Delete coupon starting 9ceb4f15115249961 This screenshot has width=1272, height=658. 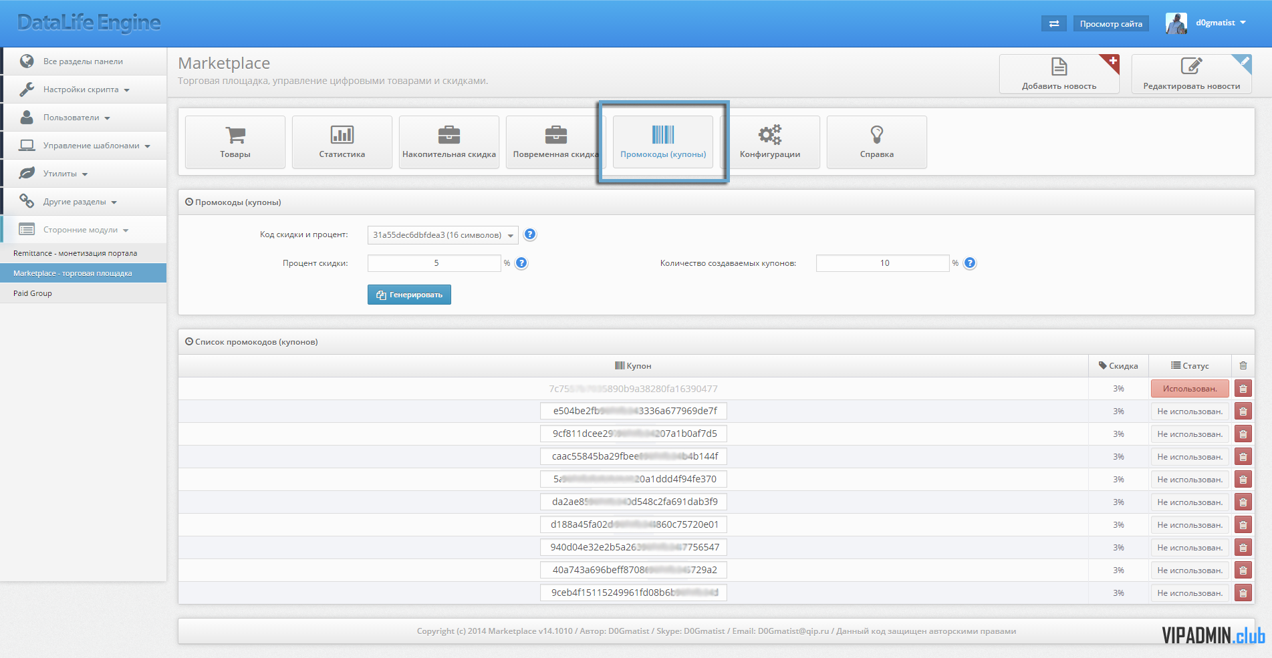[x=1243, y=593]
